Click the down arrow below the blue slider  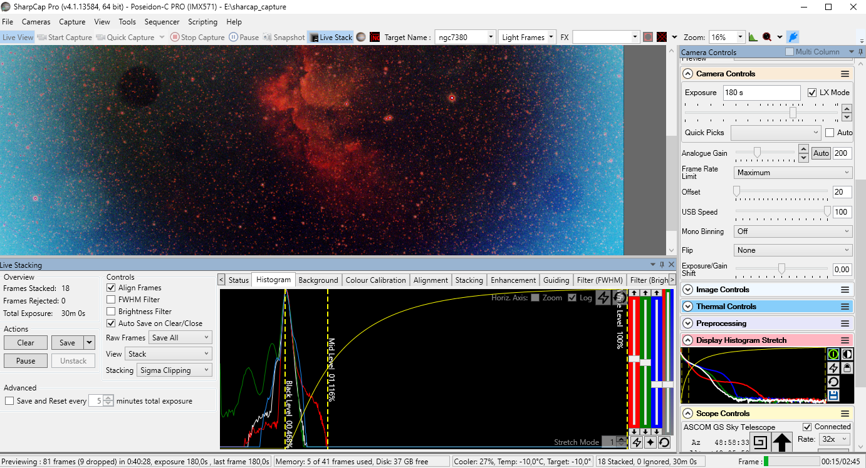657,432
